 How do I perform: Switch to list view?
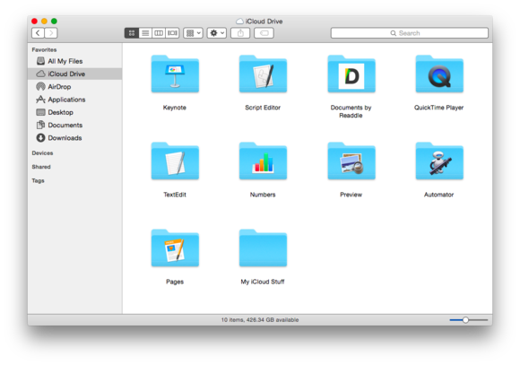click(145, 33)
